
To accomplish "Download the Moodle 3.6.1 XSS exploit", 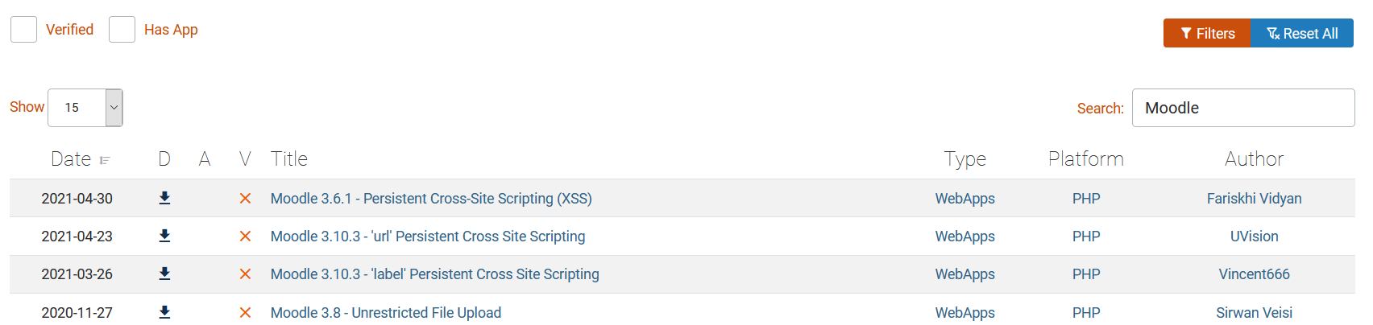I will pyautogui.click(x=164, y=198).
